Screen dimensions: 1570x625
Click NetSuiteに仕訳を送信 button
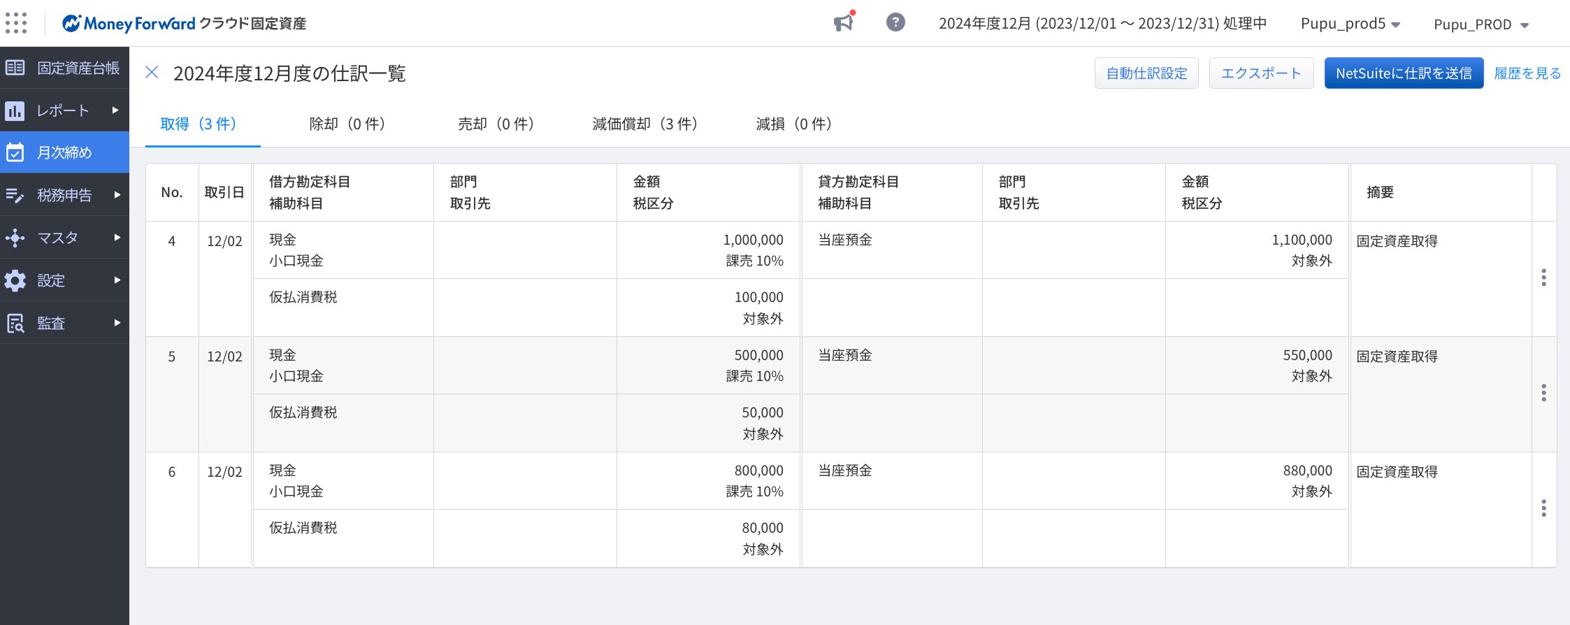point(1404,73)
